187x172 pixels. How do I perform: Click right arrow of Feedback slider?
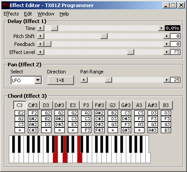(x=167, y=44)
